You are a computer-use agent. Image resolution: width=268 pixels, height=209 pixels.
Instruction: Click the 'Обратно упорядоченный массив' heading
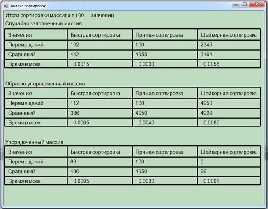45,84
